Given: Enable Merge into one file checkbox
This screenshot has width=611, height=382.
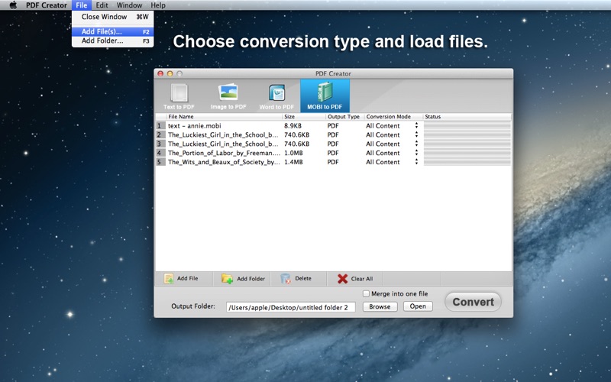Looking at the screenshot, I should (366, 293).
